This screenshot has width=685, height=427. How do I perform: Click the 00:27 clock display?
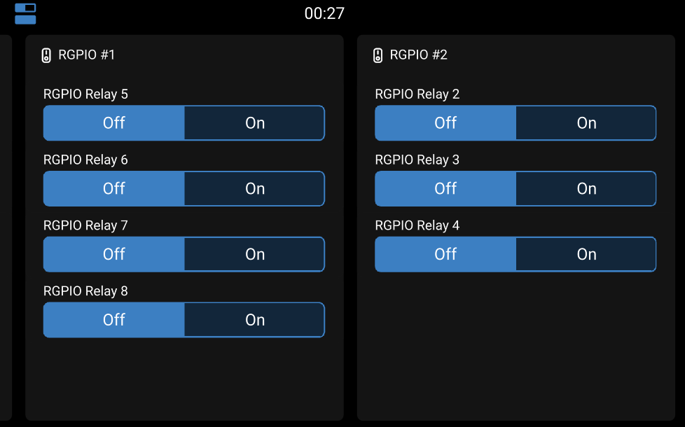324,13
